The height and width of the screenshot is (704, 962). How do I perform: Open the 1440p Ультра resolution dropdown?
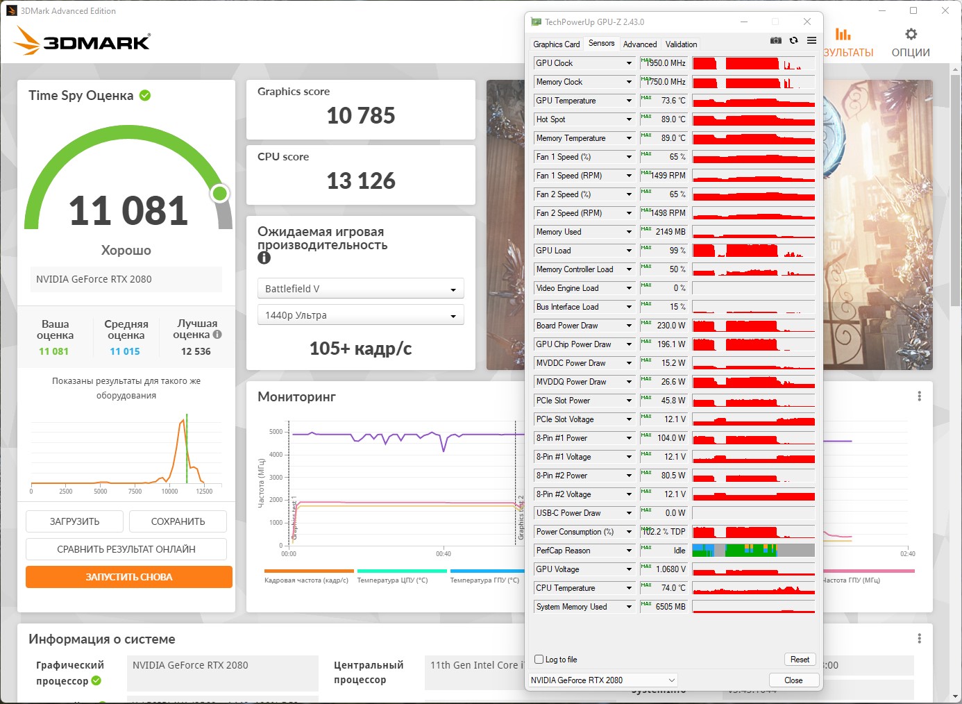[360, 315]
